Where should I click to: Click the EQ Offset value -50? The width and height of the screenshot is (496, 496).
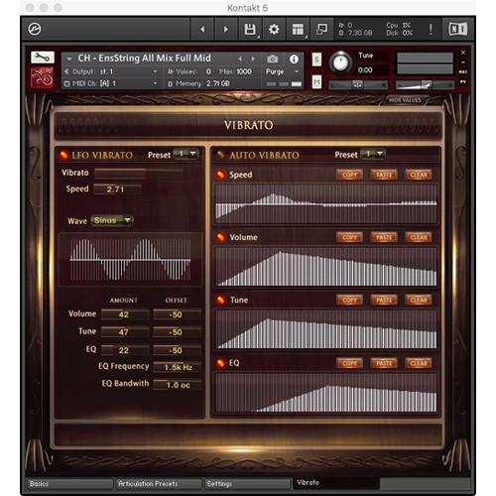point(177,350)
